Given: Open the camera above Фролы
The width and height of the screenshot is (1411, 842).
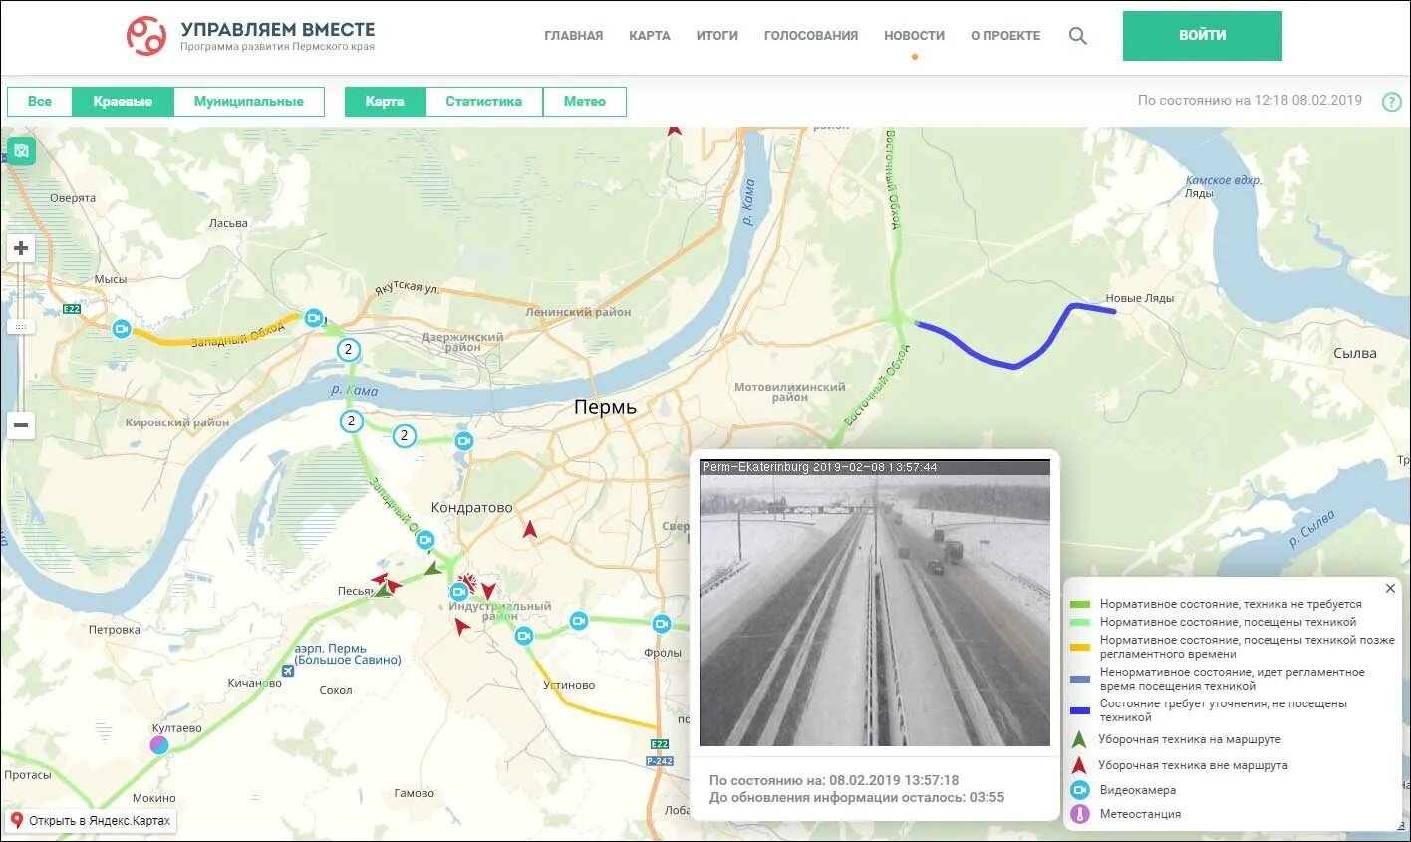Looking at the screenshot, I should tap(662, 624).
